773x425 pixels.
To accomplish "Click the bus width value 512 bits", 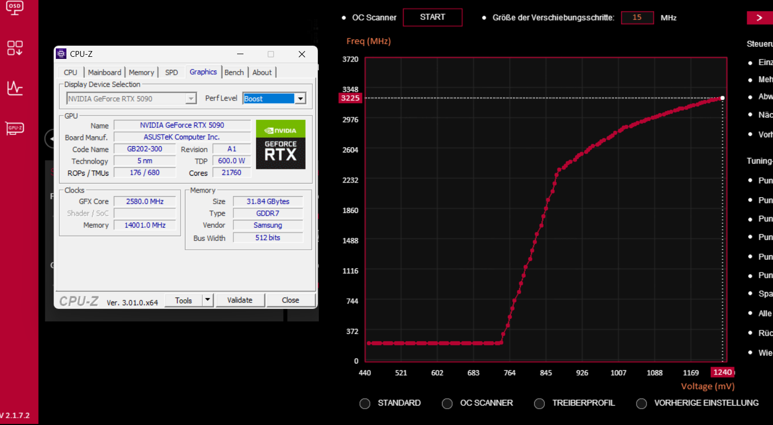I will [x=268, y=238].
